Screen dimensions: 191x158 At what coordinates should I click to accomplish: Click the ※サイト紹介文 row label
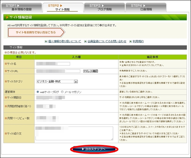pyautogui.click(x=13, y=134)
